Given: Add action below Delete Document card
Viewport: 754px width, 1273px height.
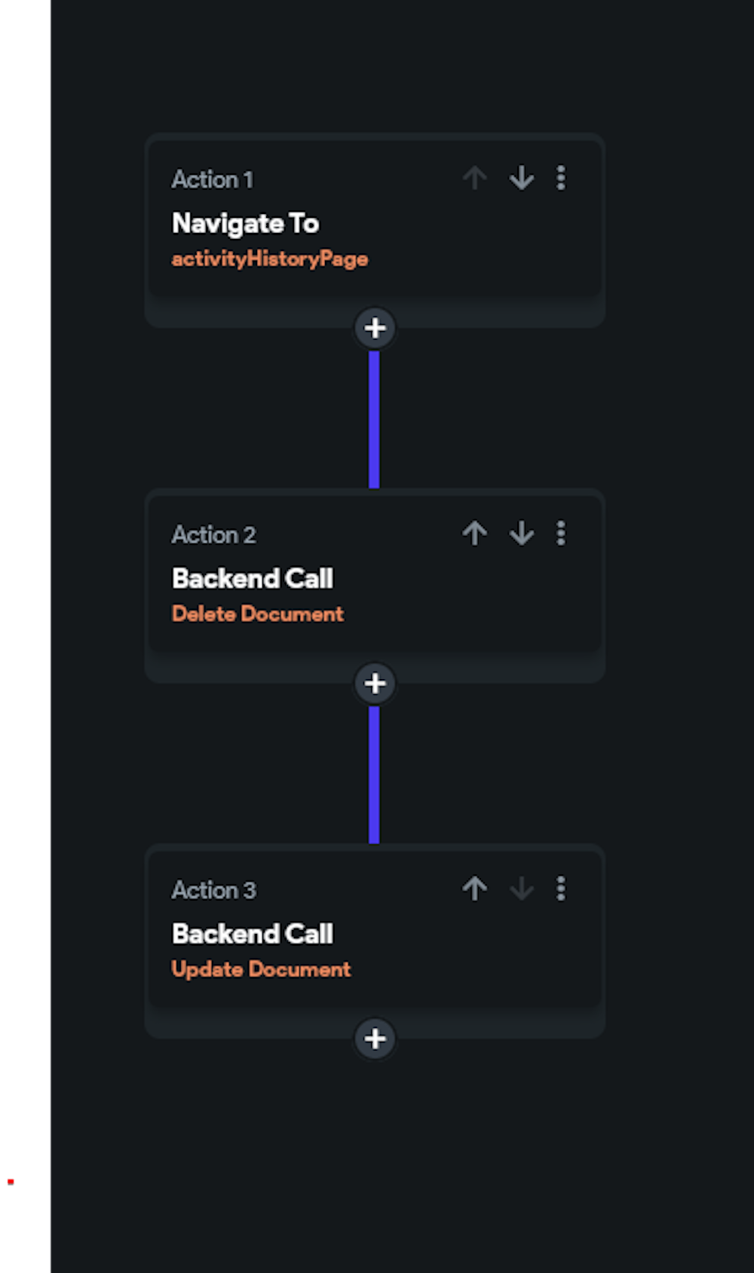Looking at the screenshot, I should click(x=375, y=684).
